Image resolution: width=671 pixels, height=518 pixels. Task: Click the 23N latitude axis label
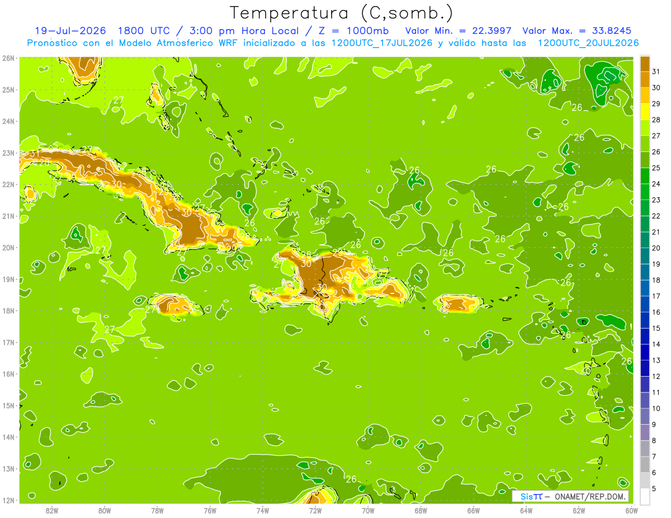pos(8,153)
